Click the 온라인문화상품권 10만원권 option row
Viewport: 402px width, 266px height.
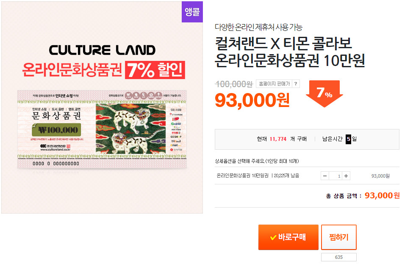[258, 176]
